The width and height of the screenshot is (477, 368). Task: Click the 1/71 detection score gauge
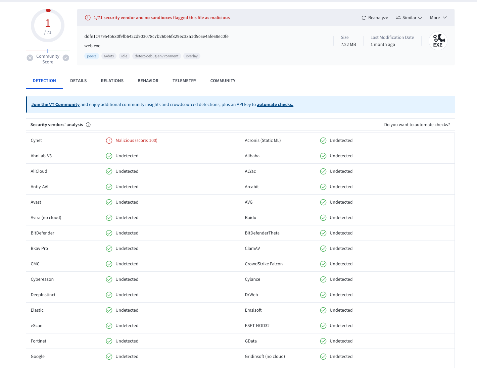point(48,25)
